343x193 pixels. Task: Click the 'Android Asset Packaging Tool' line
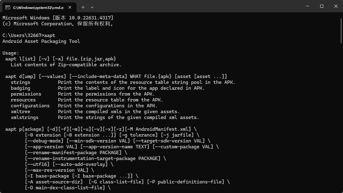pos(41,41)
